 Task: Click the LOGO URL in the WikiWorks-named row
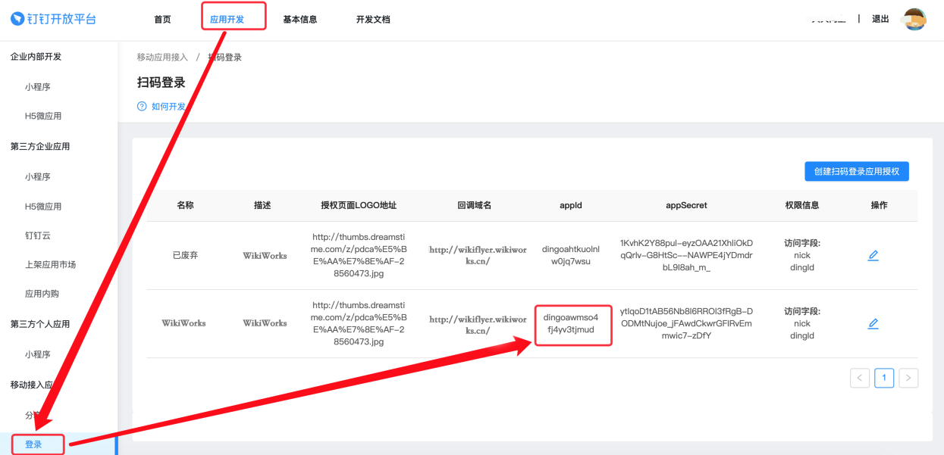pos(359,323)
